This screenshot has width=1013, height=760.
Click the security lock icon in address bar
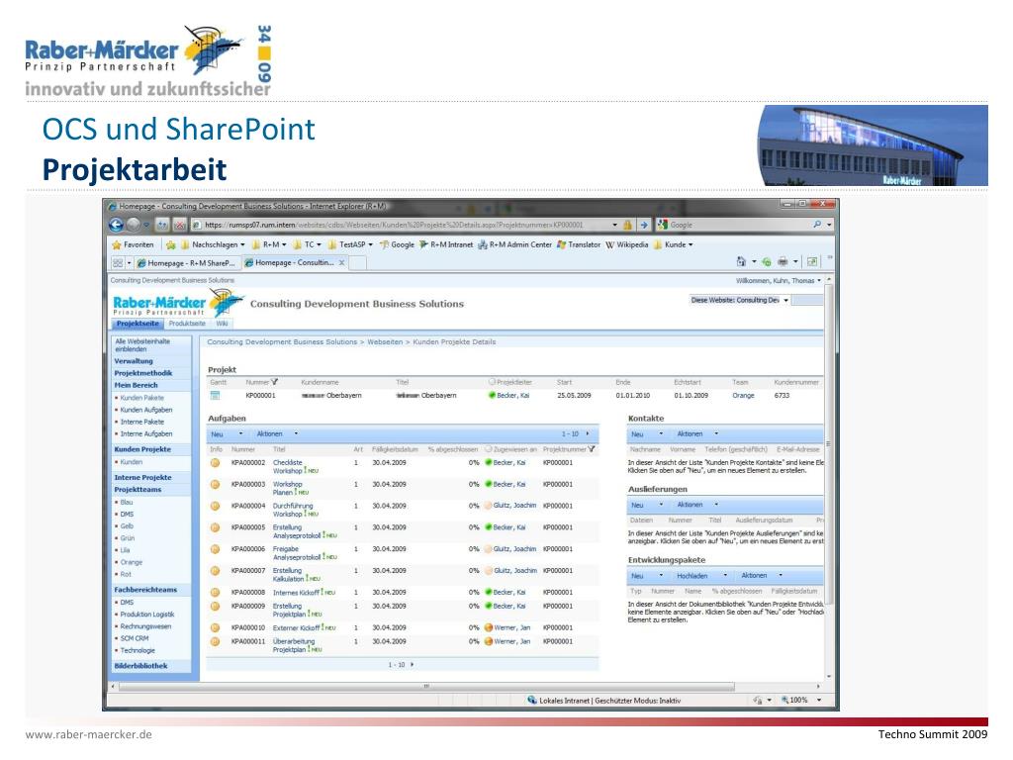click(x=626, y=225)
